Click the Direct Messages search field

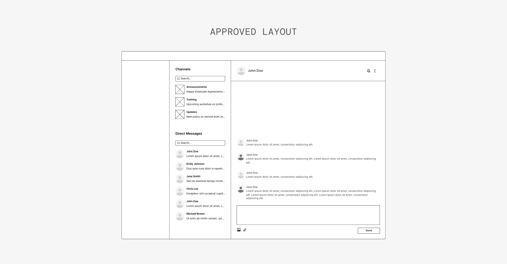200,143
